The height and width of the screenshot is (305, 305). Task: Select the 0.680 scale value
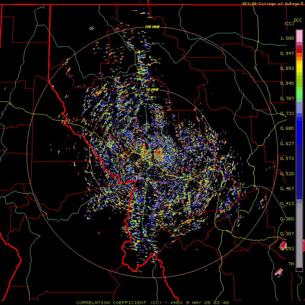point(287,128)
